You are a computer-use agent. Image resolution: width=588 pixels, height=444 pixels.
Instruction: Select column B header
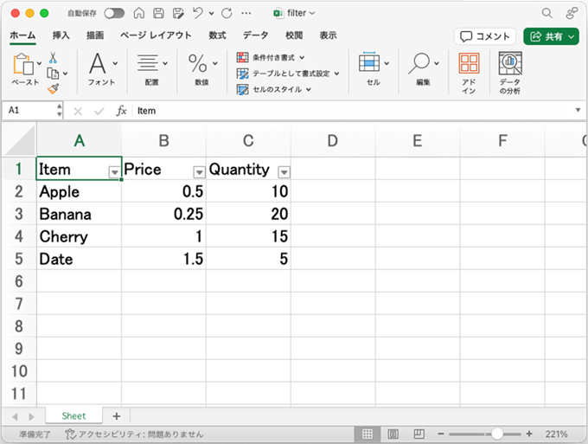tap(164, 141)
